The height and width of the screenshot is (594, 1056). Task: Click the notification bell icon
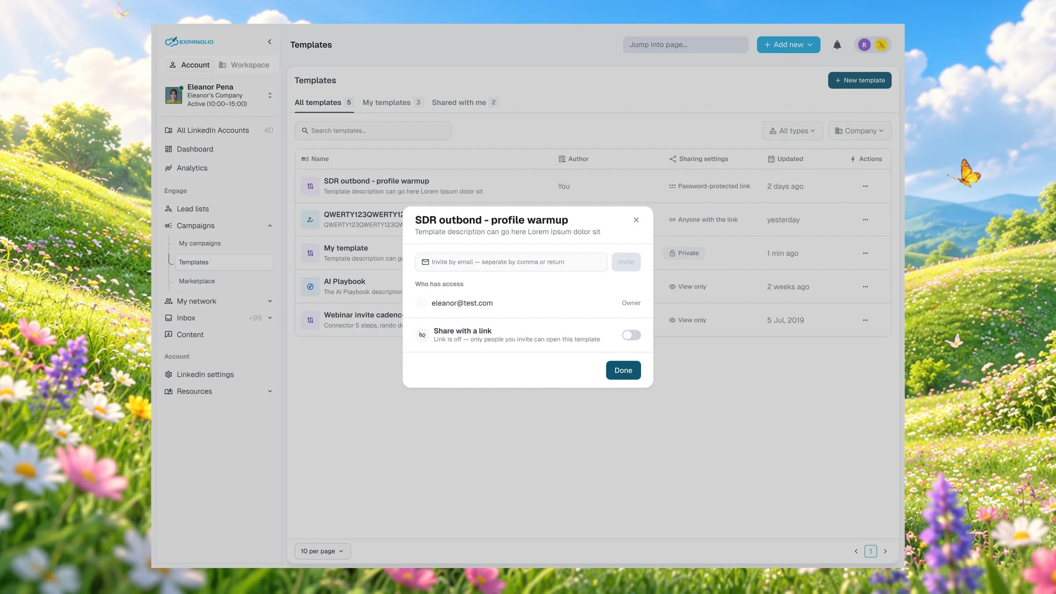[x=837, y=45]
